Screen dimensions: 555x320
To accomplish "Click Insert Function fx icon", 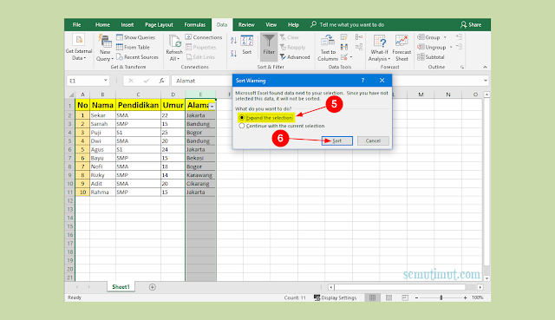I will click(x=162, y=81).
